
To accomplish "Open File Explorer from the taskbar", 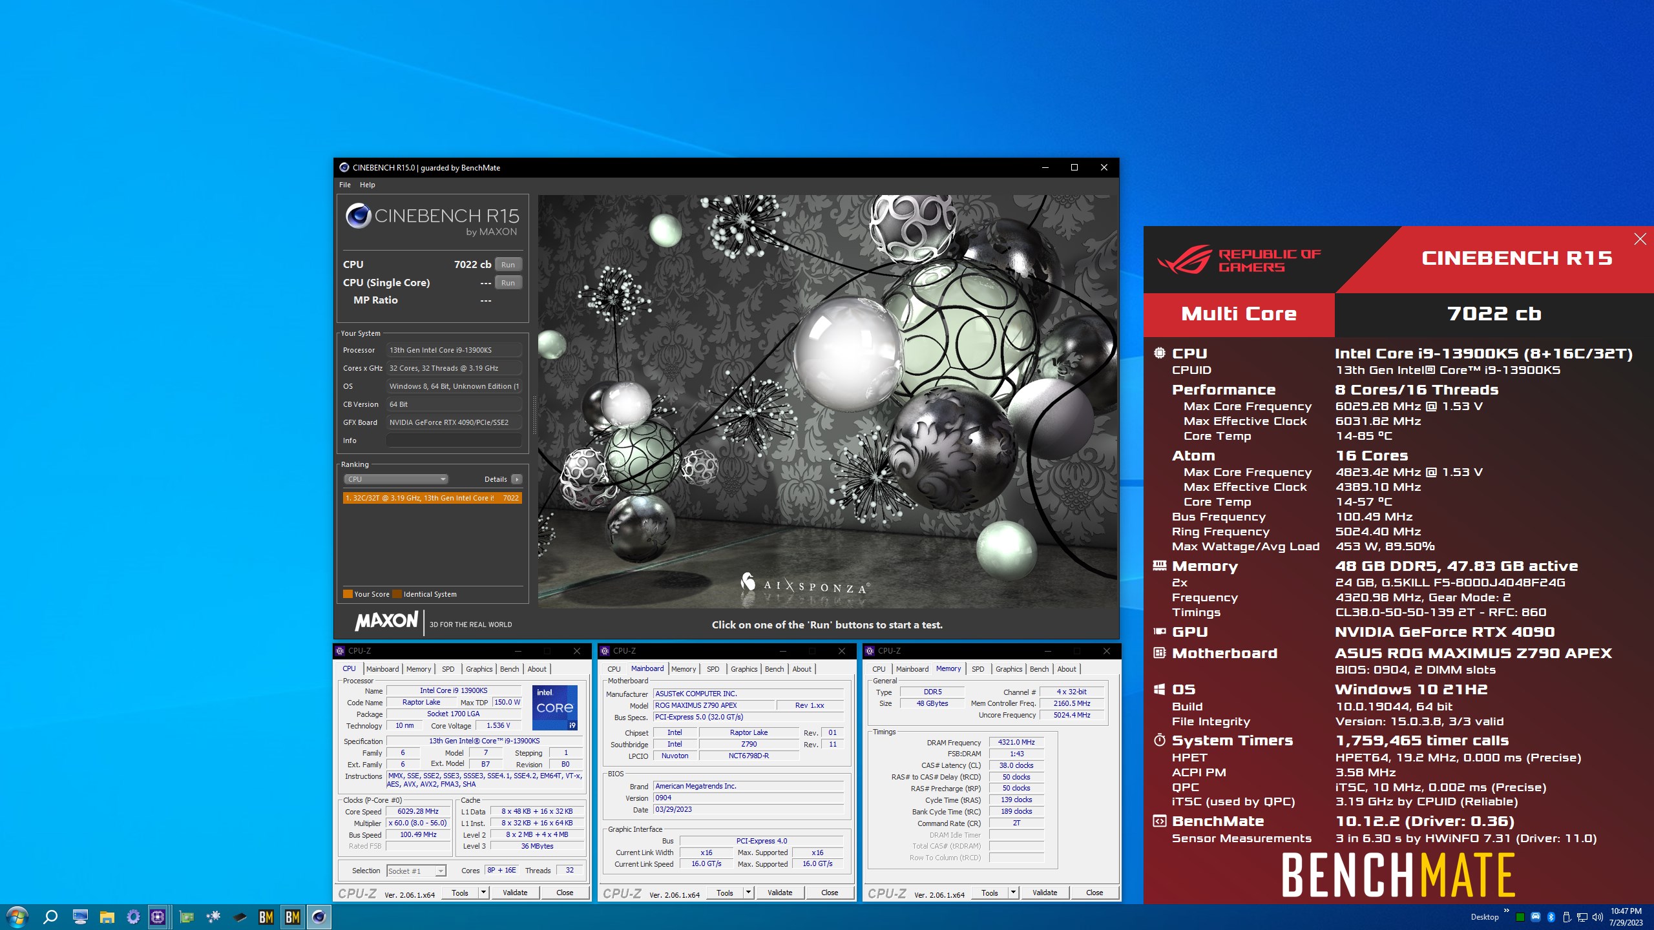I will [107, 917].
